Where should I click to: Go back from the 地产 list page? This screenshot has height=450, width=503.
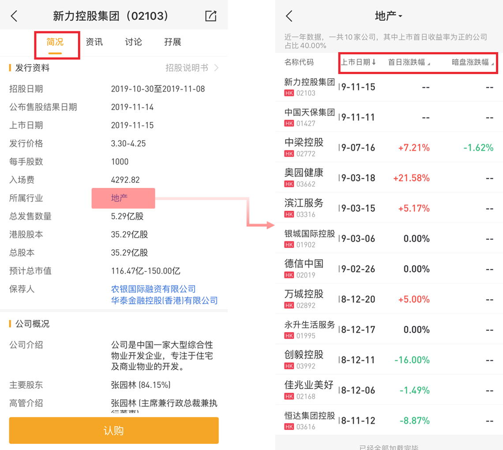[x=289, y=16]
